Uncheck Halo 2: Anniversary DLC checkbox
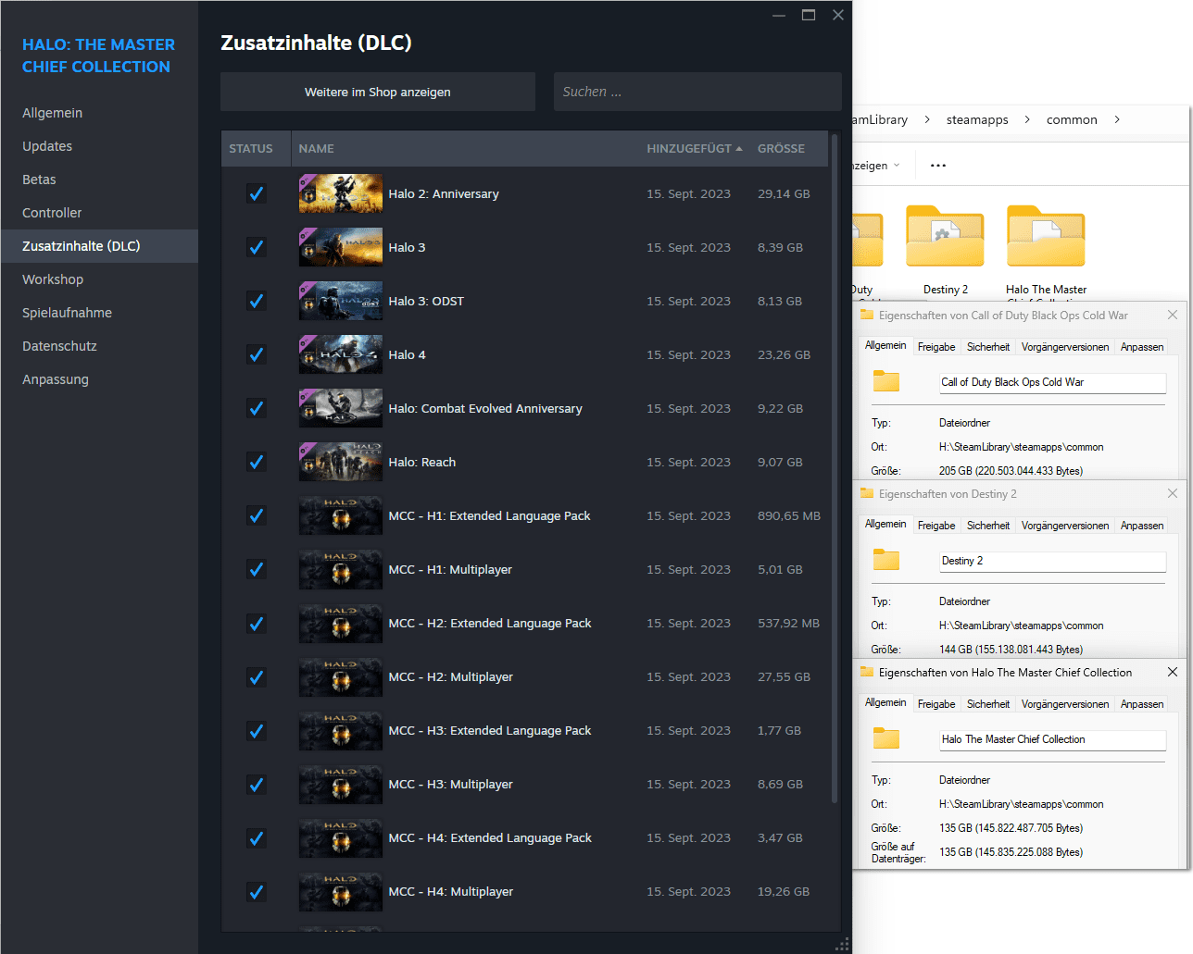Image resolution: width=1193 pixels, height=954 pixels. (x=257, y=193)
